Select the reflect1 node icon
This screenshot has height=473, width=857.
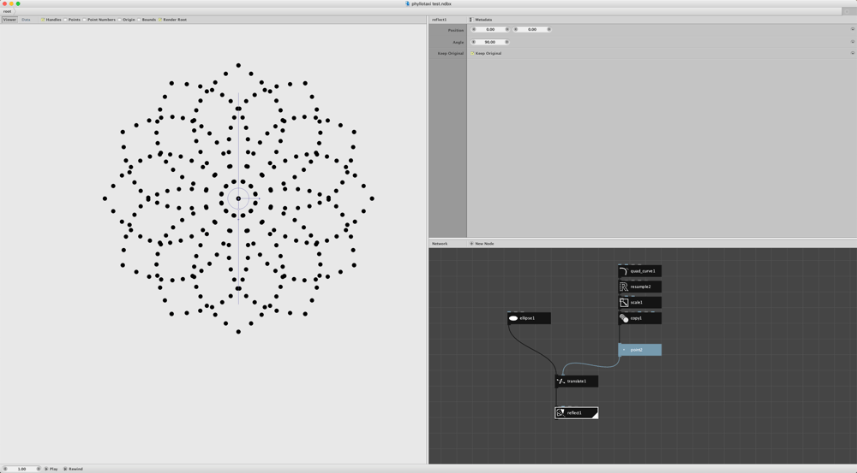(x=560, y=413)
